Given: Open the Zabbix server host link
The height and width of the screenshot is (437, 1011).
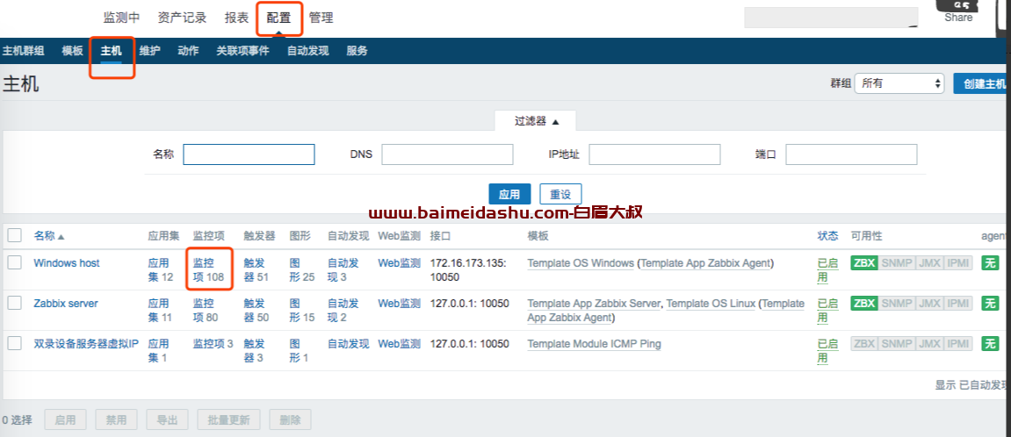Looking at the screenshot, I should pos(66,304).
